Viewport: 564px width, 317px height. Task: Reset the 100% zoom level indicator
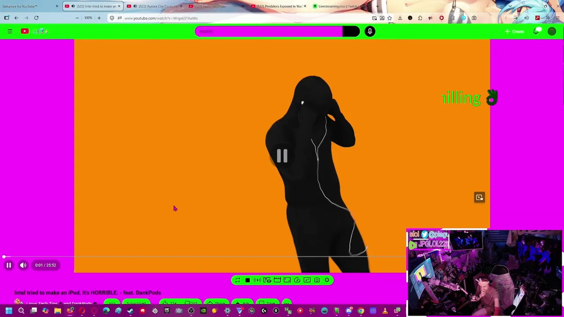(88, 18)
